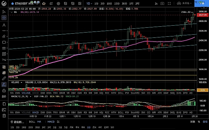Screen dimensions: 209x130
Task: Click the 定位到 locate button
Action: [x=17, y=122]
